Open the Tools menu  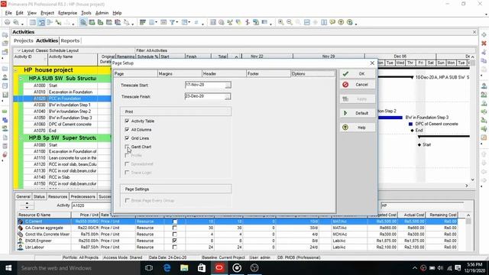[86, 13]
